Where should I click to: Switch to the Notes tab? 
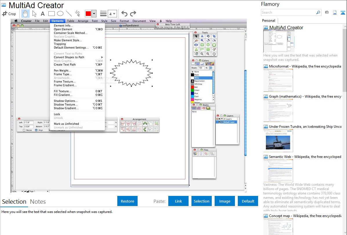(38, 202)
